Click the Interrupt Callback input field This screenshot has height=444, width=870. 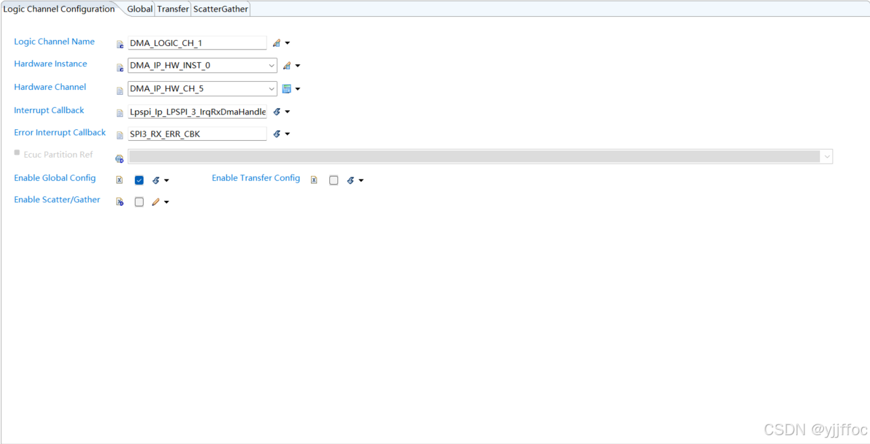tap(197, 112)
